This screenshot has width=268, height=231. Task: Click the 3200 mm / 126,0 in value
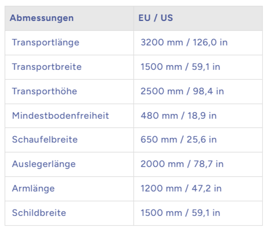coord(184,43)
